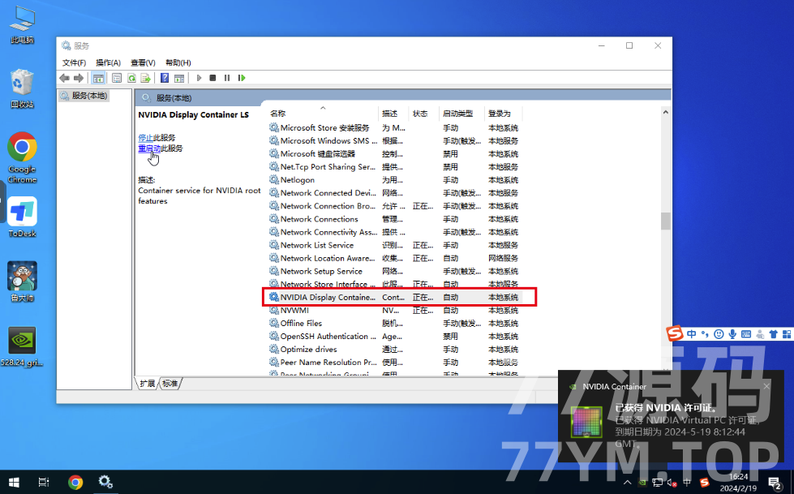Open Sogou skin shirt icon

click(773, 334)
